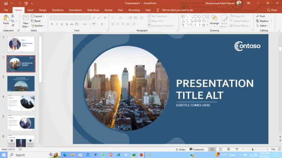
Task: Click the Clear All Formatting icon
Action: click(105, 17)
